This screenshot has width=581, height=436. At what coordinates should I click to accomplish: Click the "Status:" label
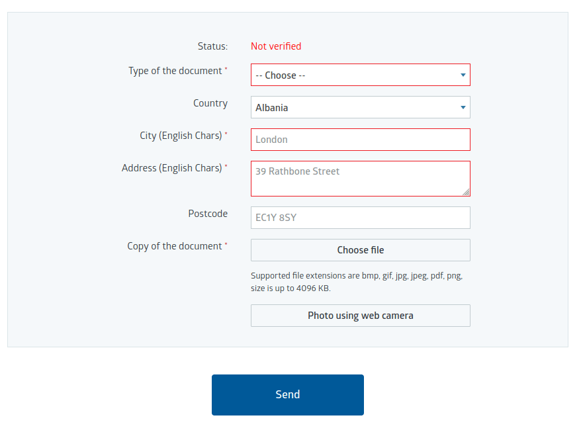click(x=212, y=46)
